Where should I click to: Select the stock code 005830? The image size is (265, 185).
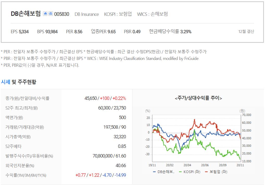click(62, 14)
